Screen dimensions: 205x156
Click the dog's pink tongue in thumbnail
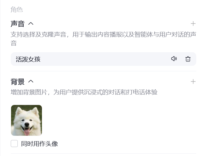tap(27, 132)
